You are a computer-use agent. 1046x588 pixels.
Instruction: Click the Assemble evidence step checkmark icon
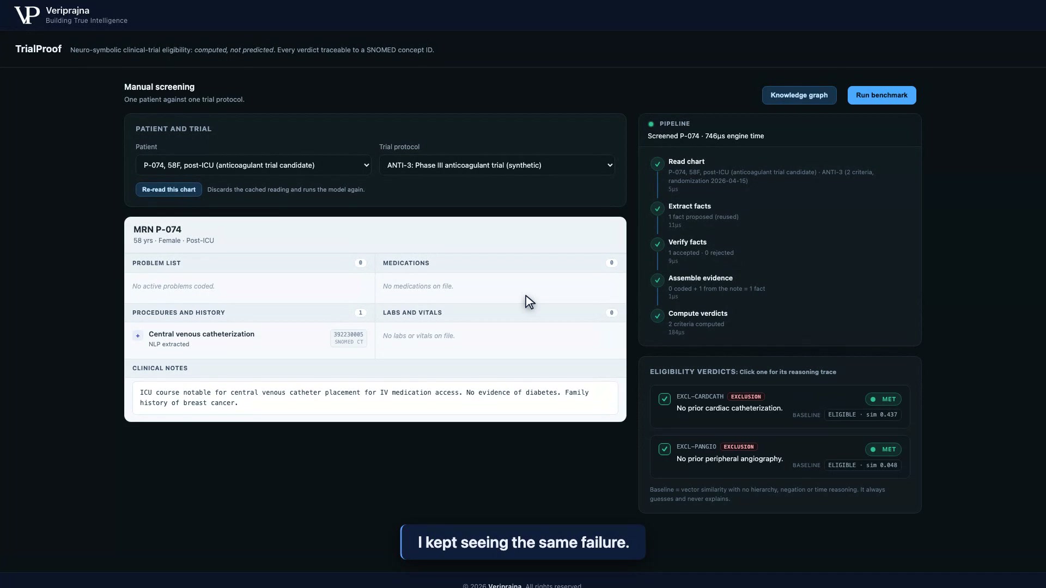coord(658,280)
